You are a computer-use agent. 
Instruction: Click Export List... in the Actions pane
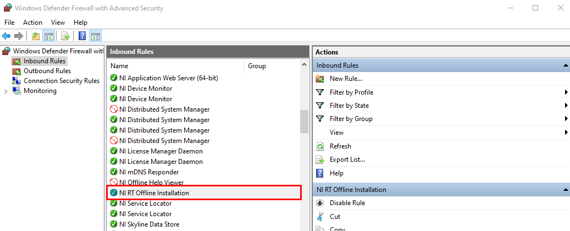click(347, 159)
